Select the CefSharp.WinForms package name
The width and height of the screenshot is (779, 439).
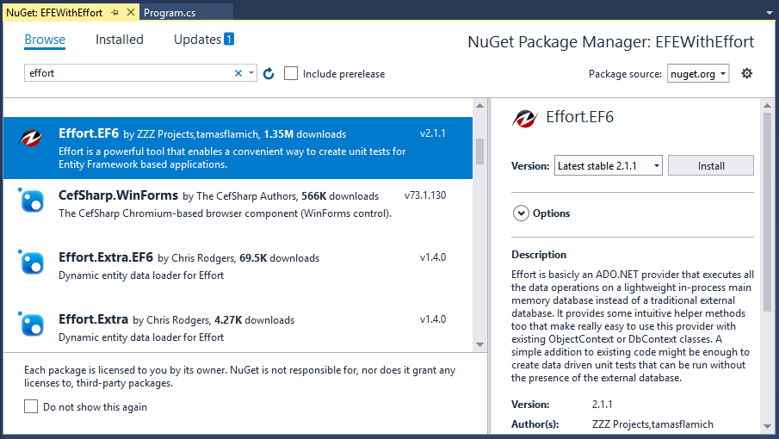[118, 195]
